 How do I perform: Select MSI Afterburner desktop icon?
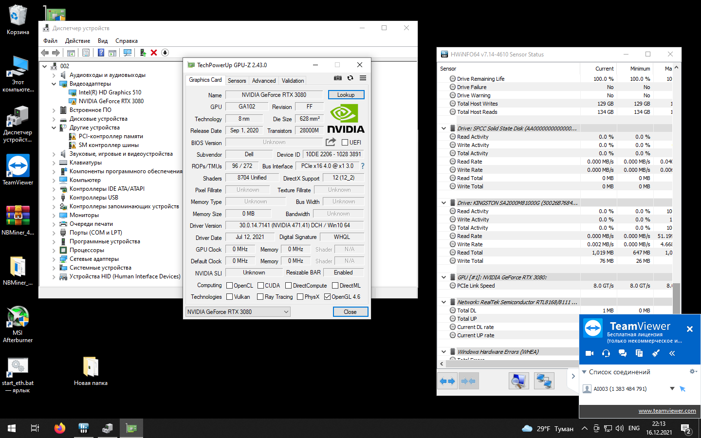point(18,324)
